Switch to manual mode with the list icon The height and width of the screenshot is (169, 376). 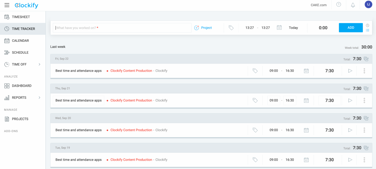point(368,30)
